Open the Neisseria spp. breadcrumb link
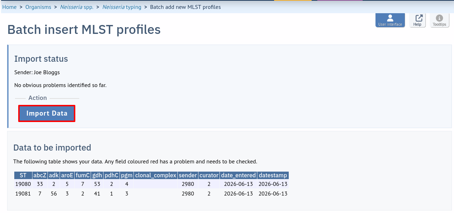The height and width of the screenshot is (213, 454). pos(77,7)
